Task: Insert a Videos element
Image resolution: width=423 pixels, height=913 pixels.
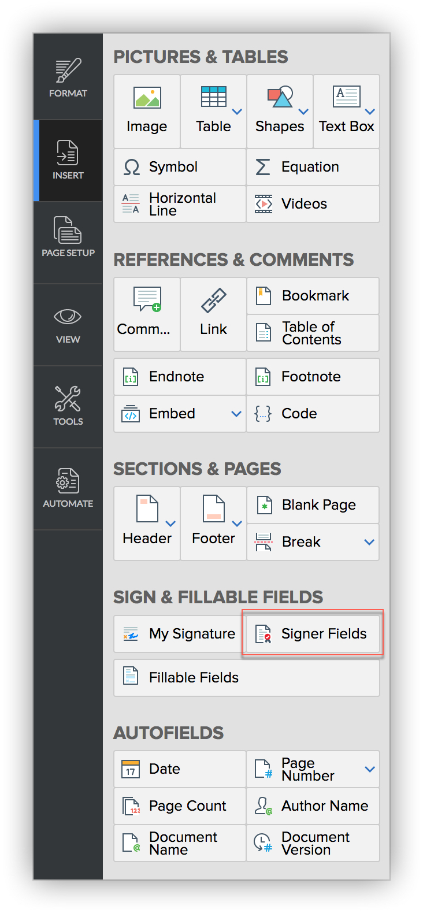Action: click(313, 204)
